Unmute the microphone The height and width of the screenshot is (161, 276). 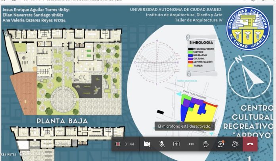162,144
